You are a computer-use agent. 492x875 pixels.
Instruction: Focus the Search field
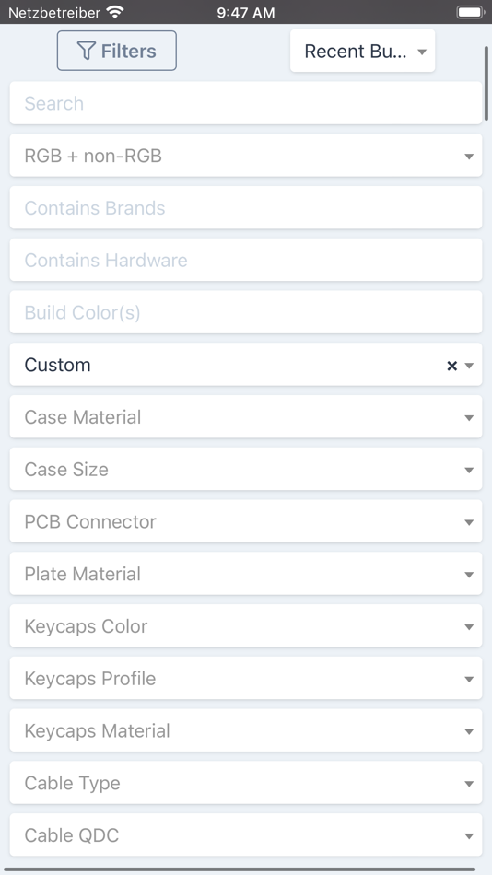[246, 103]
